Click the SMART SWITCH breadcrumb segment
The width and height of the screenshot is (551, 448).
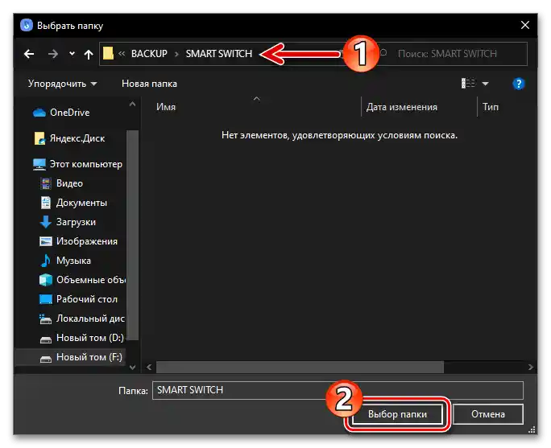218,54
